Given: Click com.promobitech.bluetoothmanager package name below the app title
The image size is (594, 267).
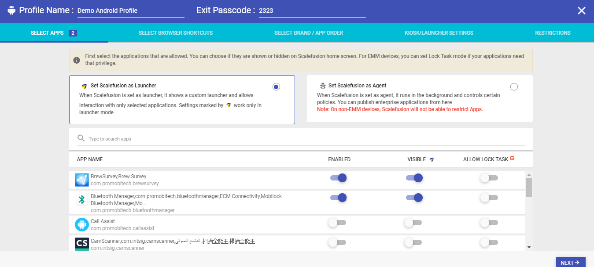Looking at the screenshot, I should [133, 210].
